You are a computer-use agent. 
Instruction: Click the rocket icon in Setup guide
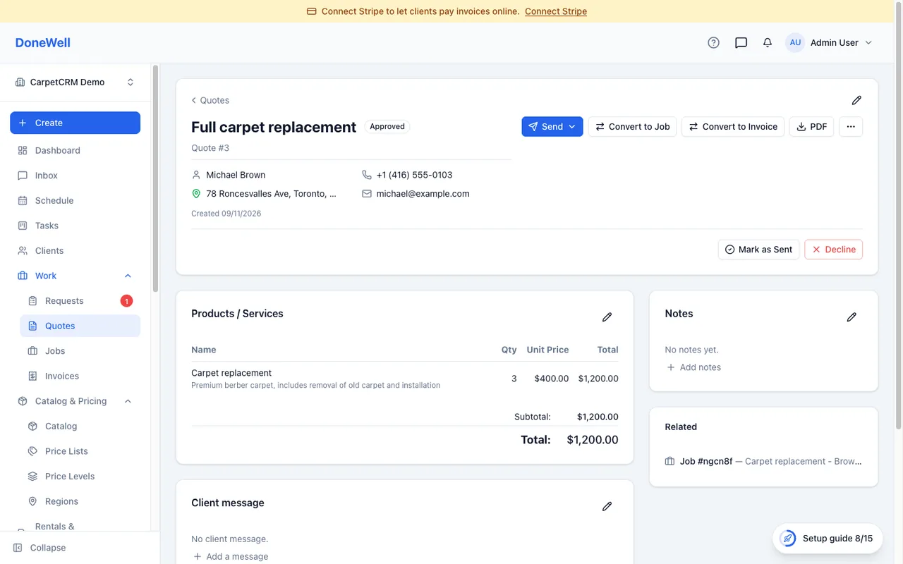787,539
